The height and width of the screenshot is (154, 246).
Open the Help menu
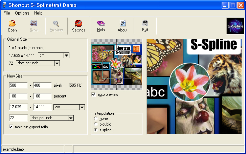click(38, 13)
